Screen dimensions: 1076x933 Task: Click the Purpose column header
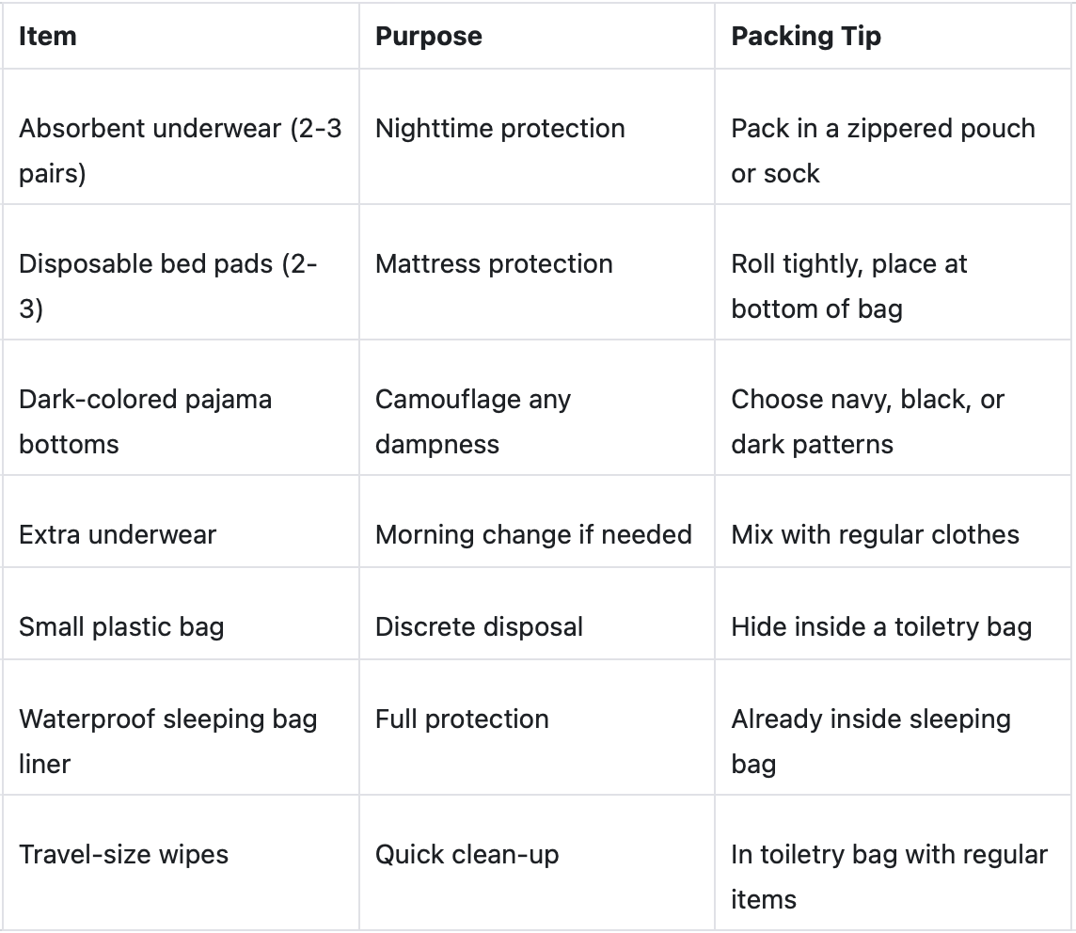(428, 37)
